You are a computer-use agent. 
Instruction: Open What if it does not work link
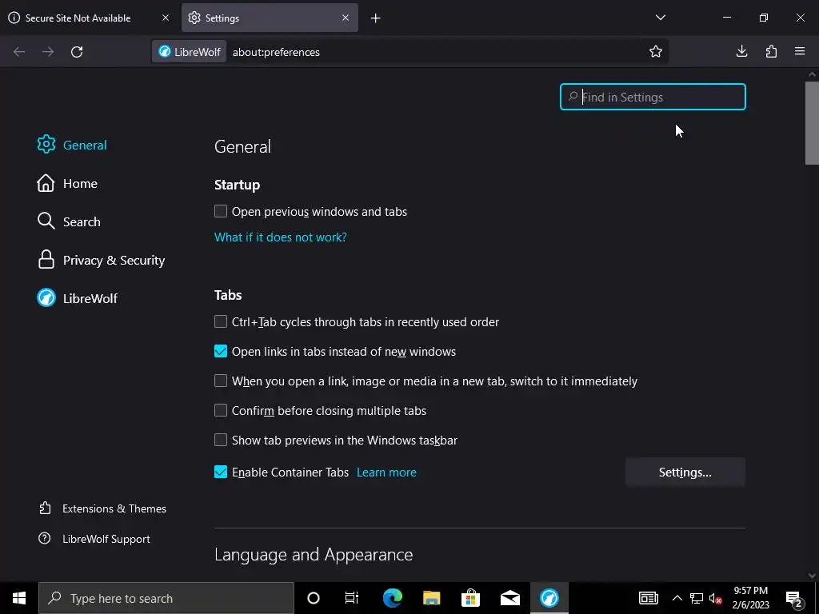[x=281, y=237]
